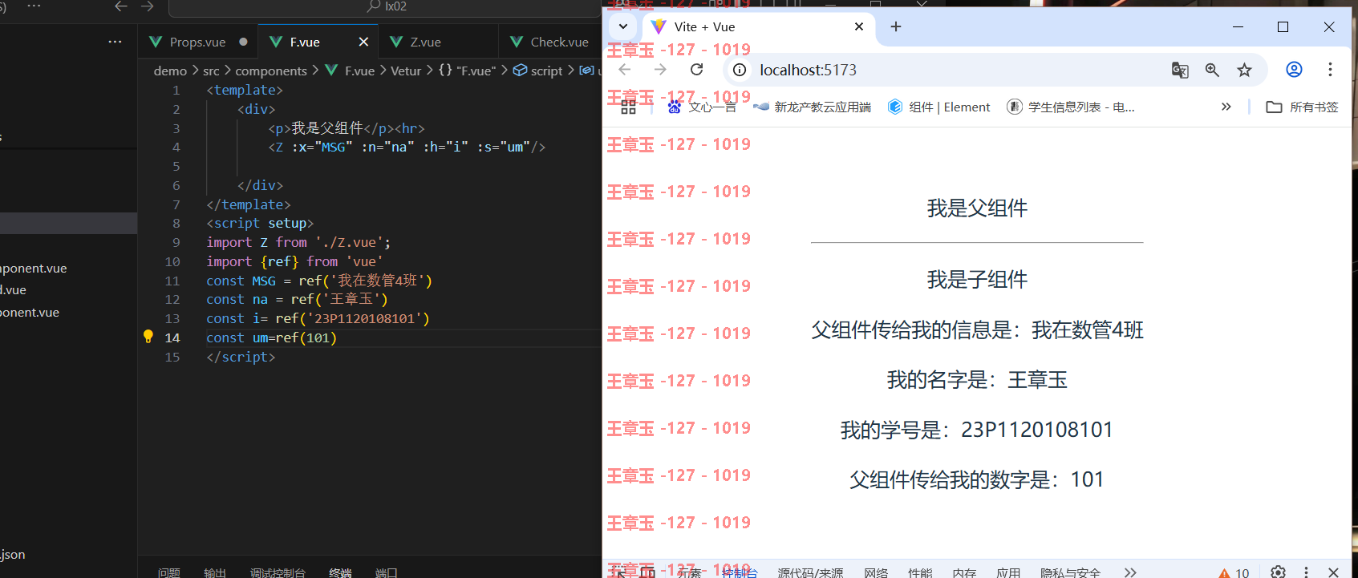
Task: Open a new Chrome tab
Action: [x=896, y=26]
